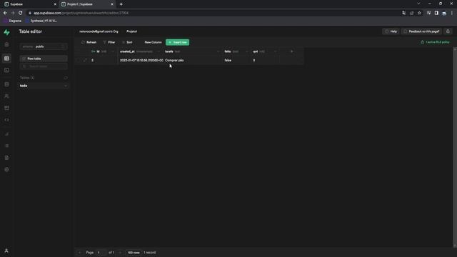The image size is (457, 257).
Task: Add a new column with plus icon
Action: click(292, 51)
